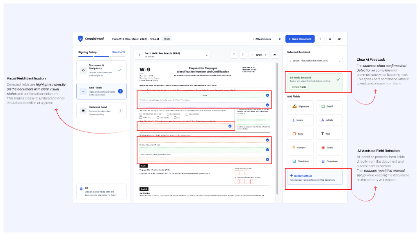Check the Trust/estate box
Image resolution: width=420 pixels, height=236 pixels.
[x=158, y=118]
